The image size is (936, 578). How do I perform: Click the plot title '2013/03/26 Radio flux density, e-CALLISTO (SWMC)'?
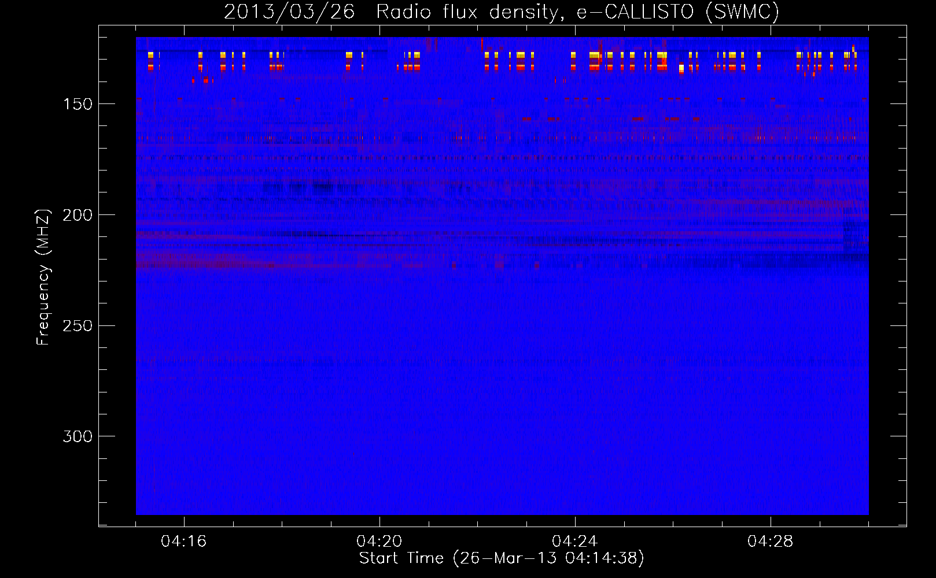pyautogui.click(x=502, y=12)
